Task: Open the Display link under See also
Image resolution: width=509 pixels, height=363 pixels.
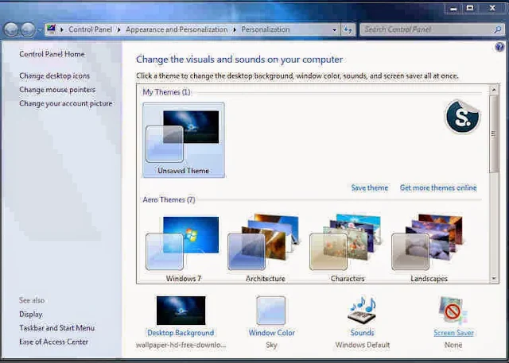Action: 31,314
